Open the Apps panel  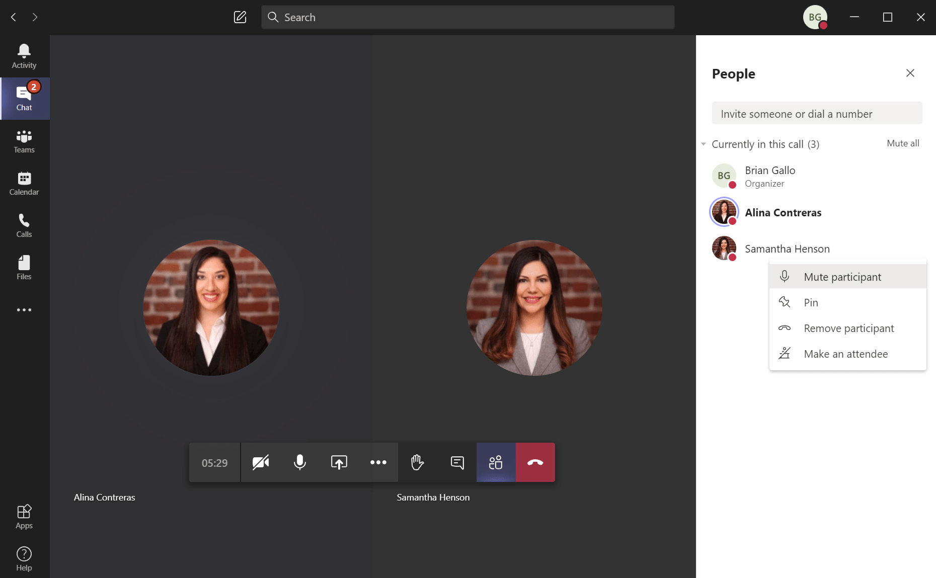24,517
